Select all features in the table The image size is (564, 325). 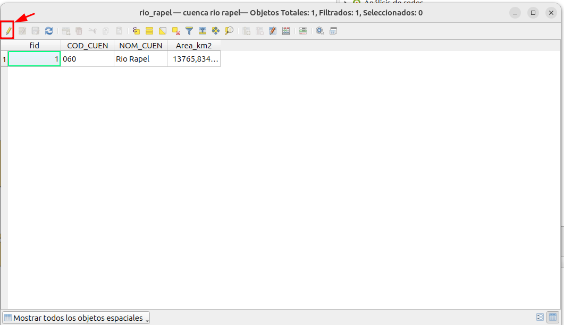point(149,31)
